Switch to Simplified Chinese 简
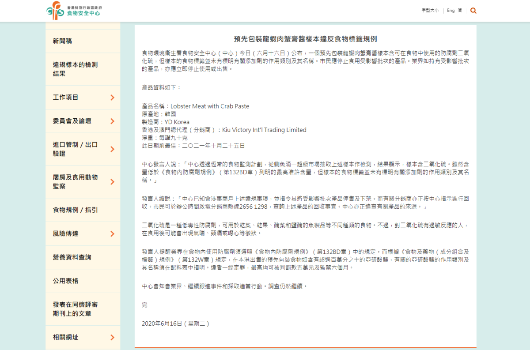The height and width of the screenshot is (350, 530). [460, 11]
